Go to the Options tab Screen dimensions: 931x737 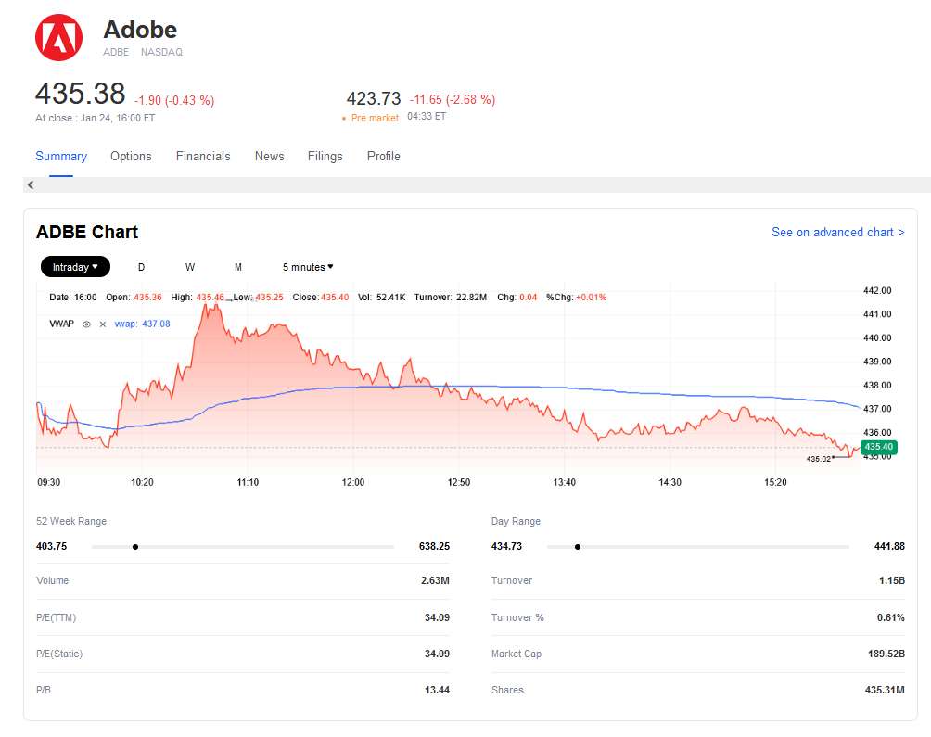[x=131, y=157]
